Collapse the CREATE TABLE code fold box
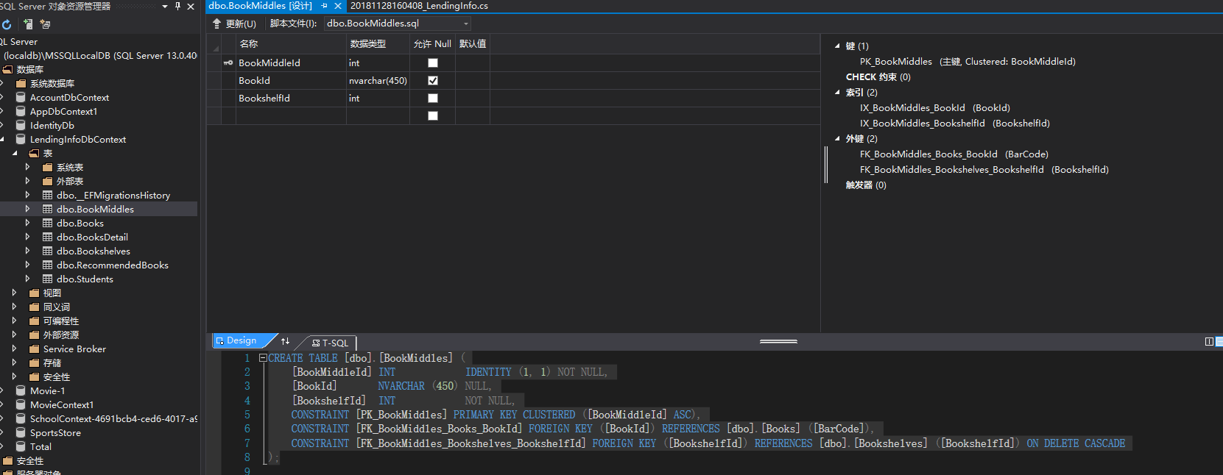This screenshot has height=475, width=1223. click(263, 358)
